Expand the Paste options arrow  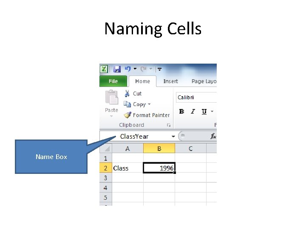tap(111, 116)
